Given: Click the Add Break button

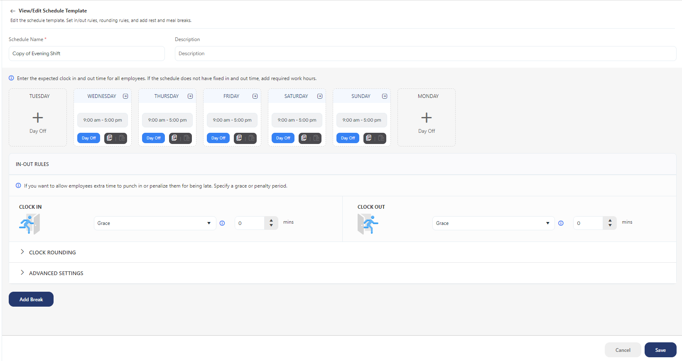Looking at the screenshot, I should point(31,299).
